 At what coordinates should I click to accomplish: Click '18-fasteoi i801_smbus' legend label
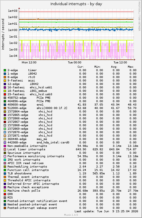[x=27, y=91]
